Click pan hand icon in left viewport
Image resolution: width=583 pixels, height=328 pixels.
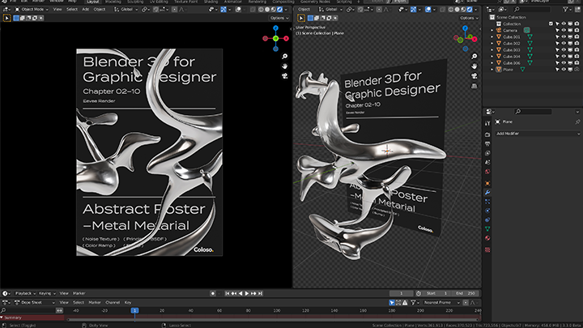pos(285,66)
